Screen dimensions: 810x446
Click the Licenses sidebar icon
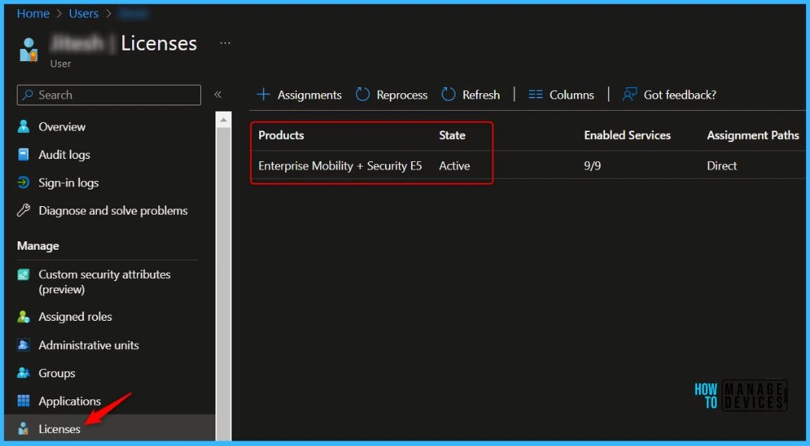(x=23, y=428)
